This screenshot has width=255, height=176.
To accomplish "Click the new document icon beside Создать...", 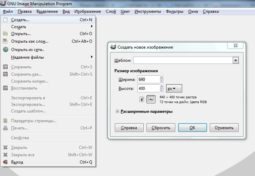I will click(6, 20).
